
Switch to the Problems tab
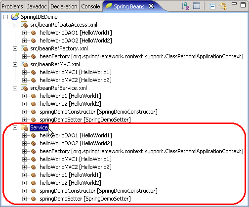point(12,6)
